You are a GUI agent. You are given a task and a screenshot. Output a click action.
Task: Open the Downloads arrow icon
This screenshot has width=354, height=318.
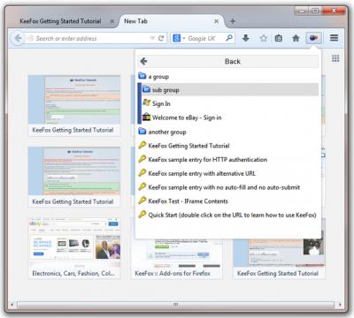246,38
